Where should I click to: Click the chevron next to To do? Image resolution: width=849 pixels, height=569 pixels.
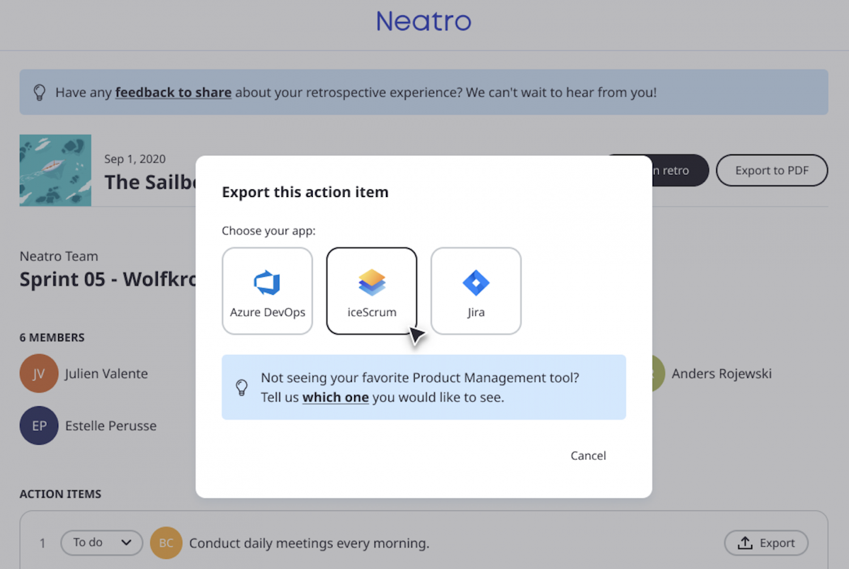coord(126,542)
